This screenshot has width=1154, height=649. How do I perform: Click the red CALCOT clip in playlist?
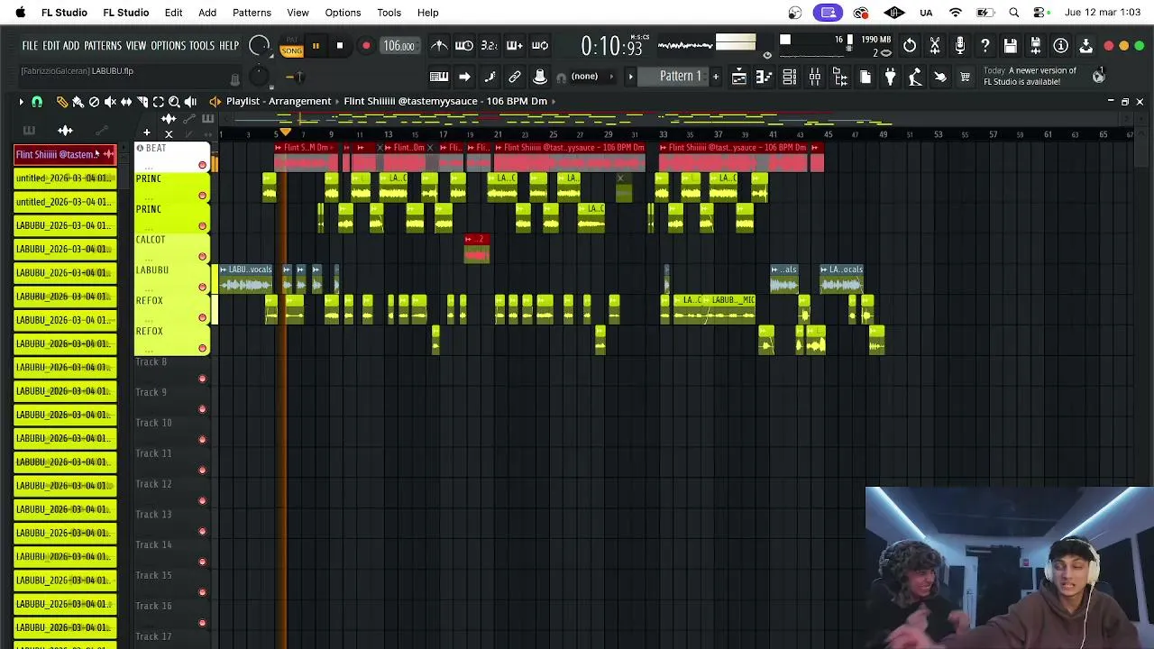[x=476, y=249]
